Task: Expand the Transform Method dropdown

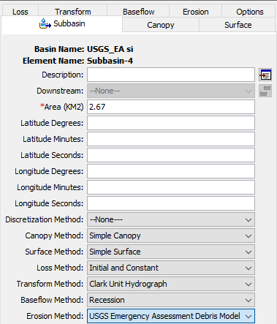Action: pos(171,284)
